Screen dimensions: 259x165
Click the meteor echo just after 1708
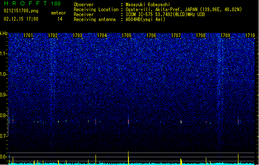206,122
